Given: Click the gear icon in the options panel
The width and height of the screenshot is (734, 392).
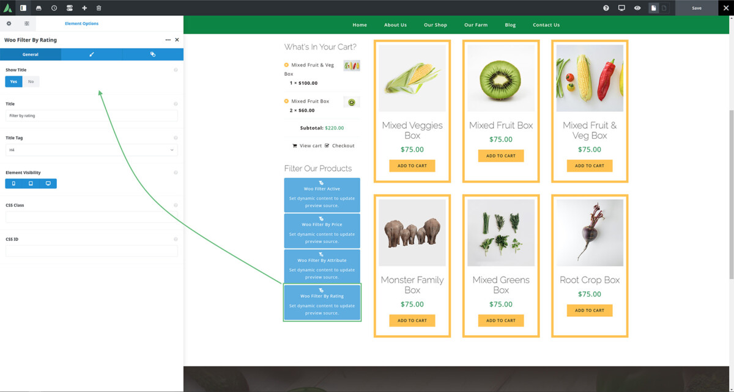Looking at the screenshot, I should [9, 23].
